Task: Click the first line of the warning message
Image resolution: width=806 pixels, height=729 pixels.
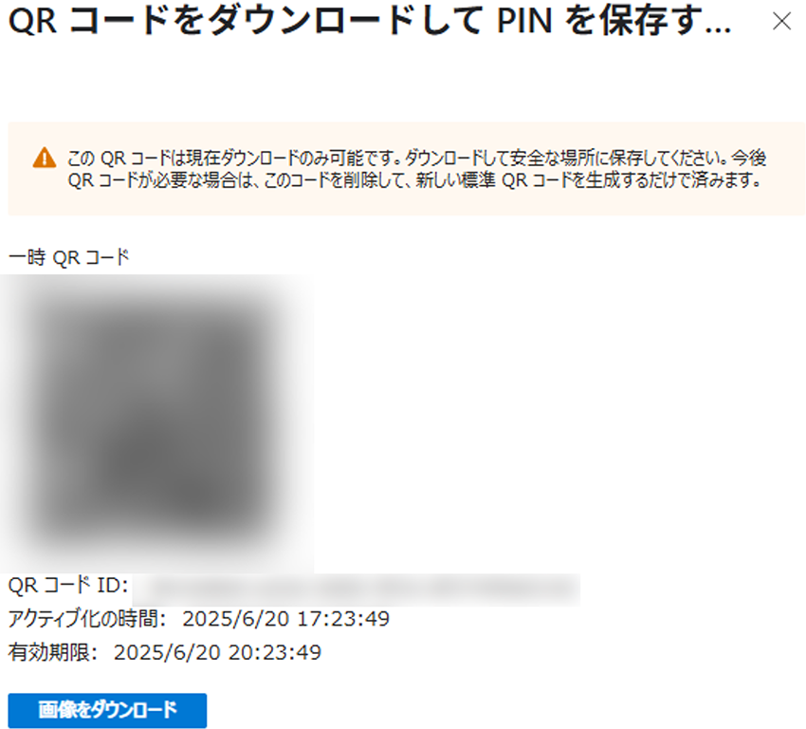Action: [x=417, y=158]
